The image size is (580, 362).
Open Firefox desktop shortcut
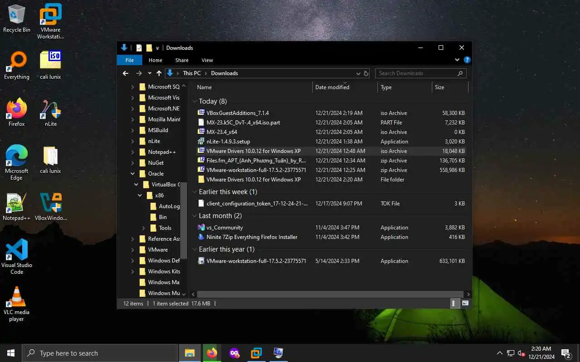point(17,113)
